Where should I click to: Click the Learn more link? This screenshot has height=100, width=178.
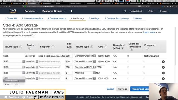click(x=149, y=32)
